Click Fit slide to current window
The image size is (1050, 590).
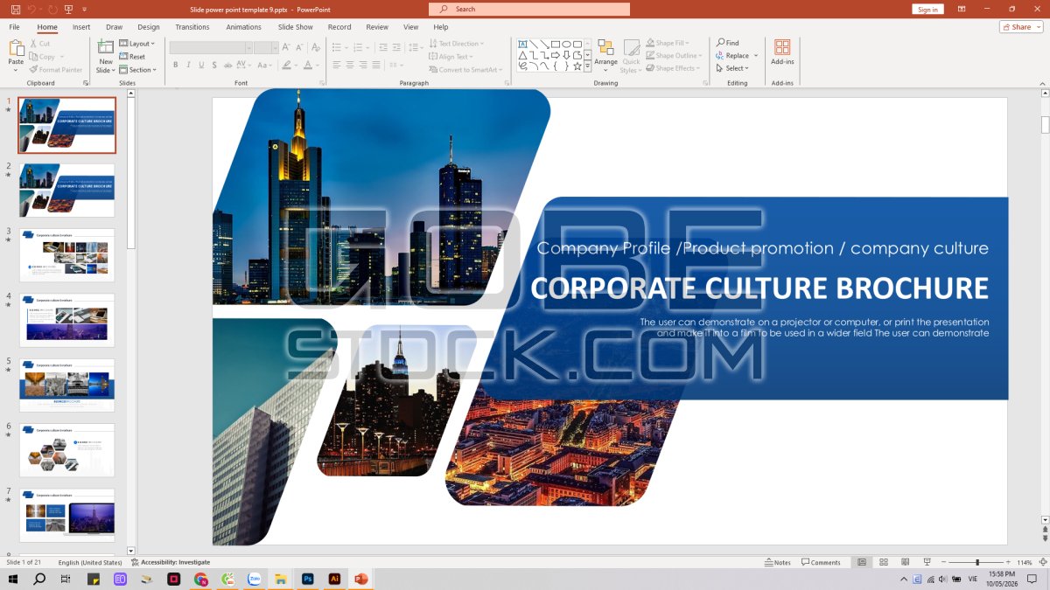1041,562
